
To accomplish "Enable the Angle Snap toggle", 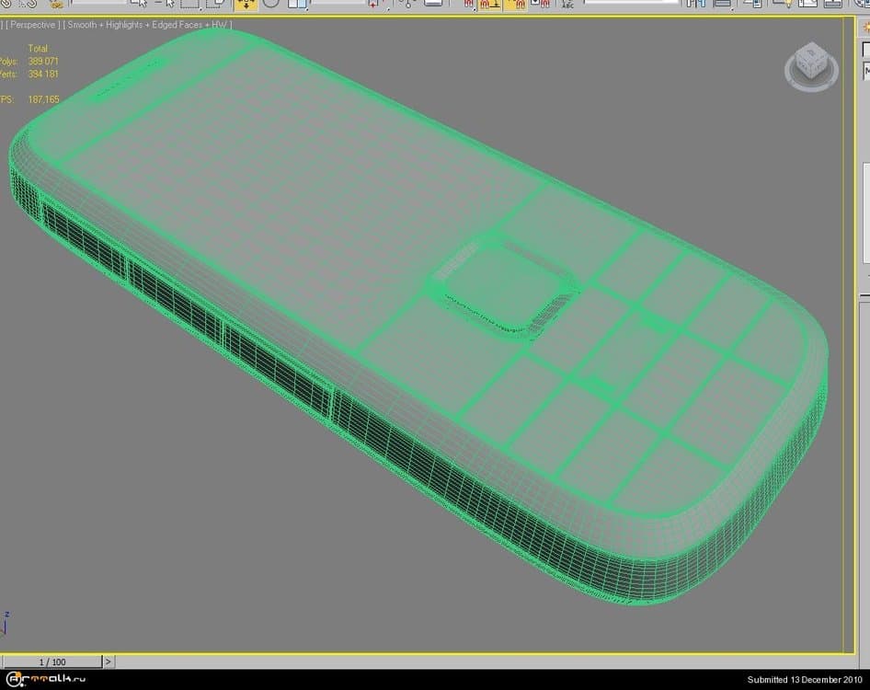I will (x=494, y=4).
